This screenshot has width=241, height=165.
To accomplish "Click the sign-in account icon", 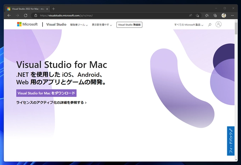I will point(218,24).
